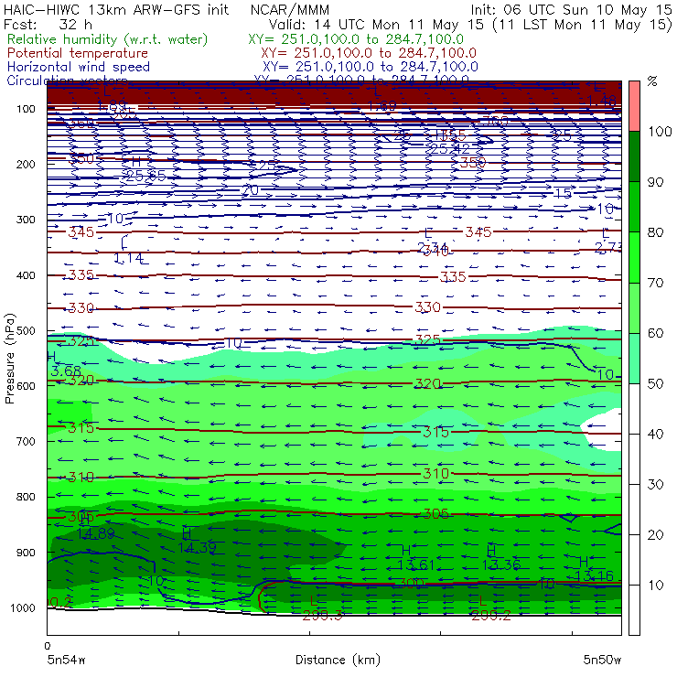
Task: Click the low-level maximum label '14.88'
Action: click(x=96, y=534)
